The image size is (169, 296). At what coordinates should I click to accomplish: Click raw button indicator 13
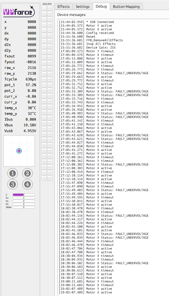44,74
